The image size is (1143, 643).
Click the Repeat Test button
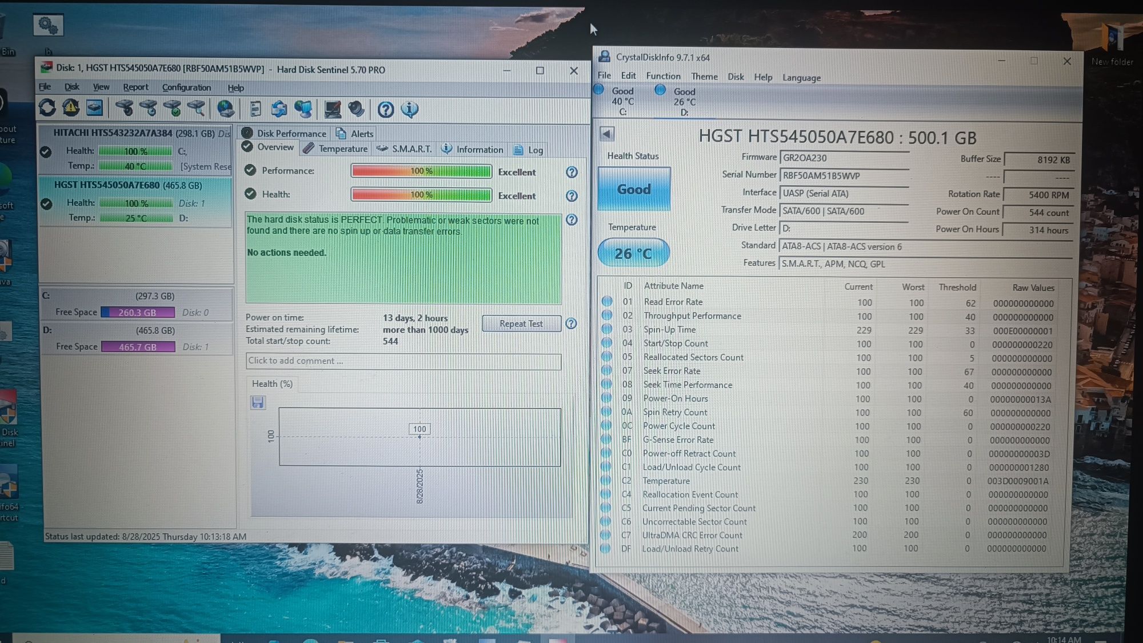click(521, 324)
